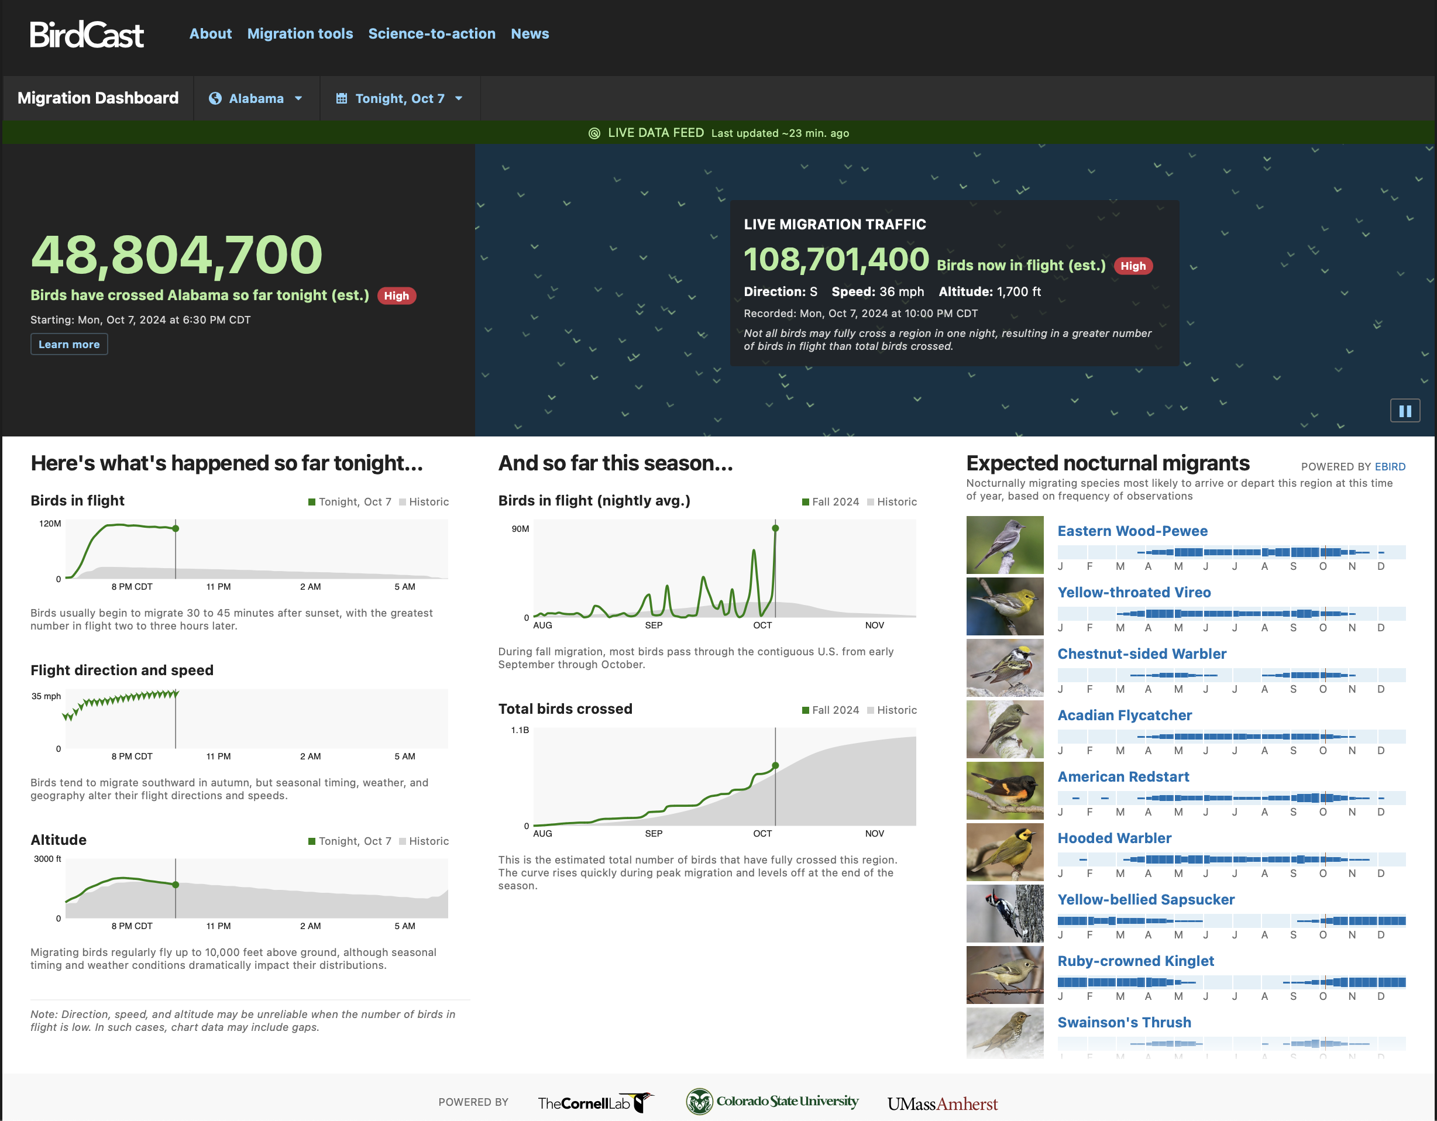This screenshot has height=1121, width=1437.
Task: Pause the bird animation
Action: point(1404,411)
